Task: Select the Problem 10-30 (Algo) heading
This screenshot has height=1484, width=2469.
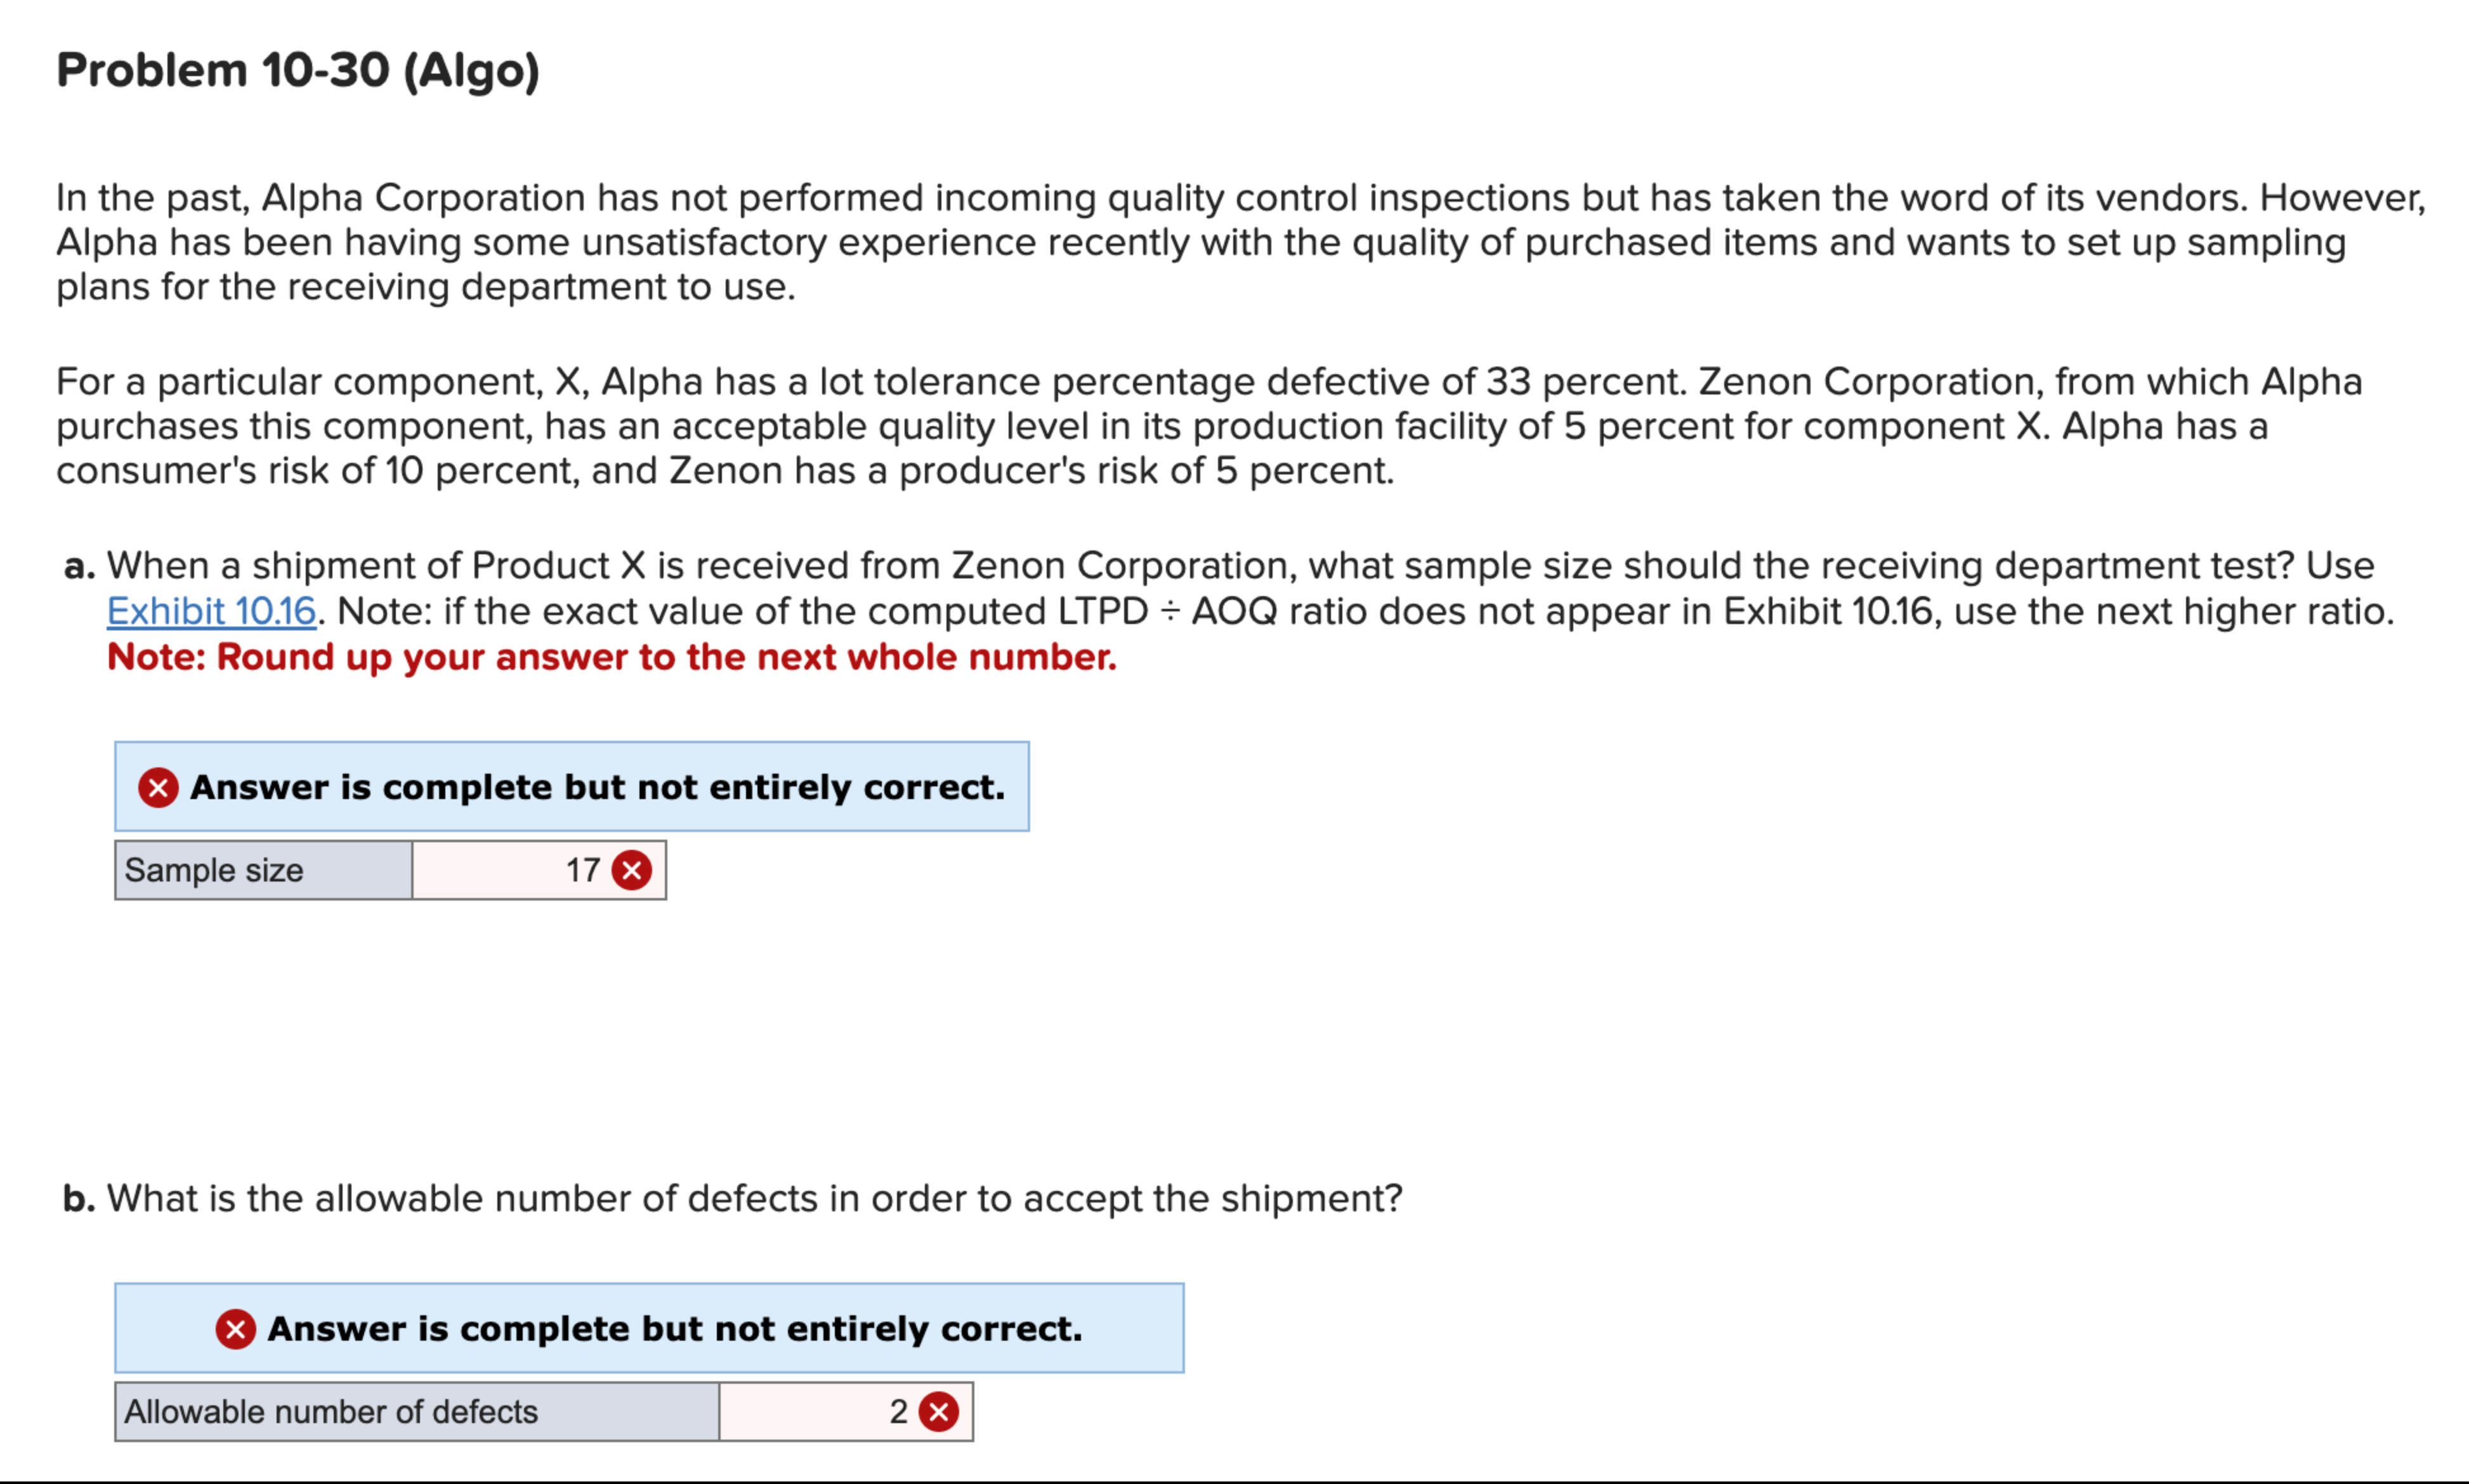Action: 297,70
